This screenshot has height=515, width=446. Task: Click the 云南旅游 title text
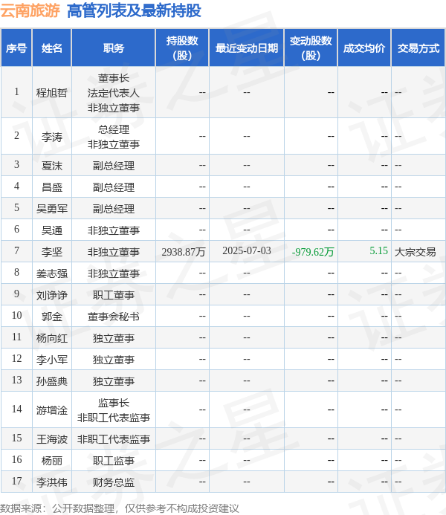30,11
